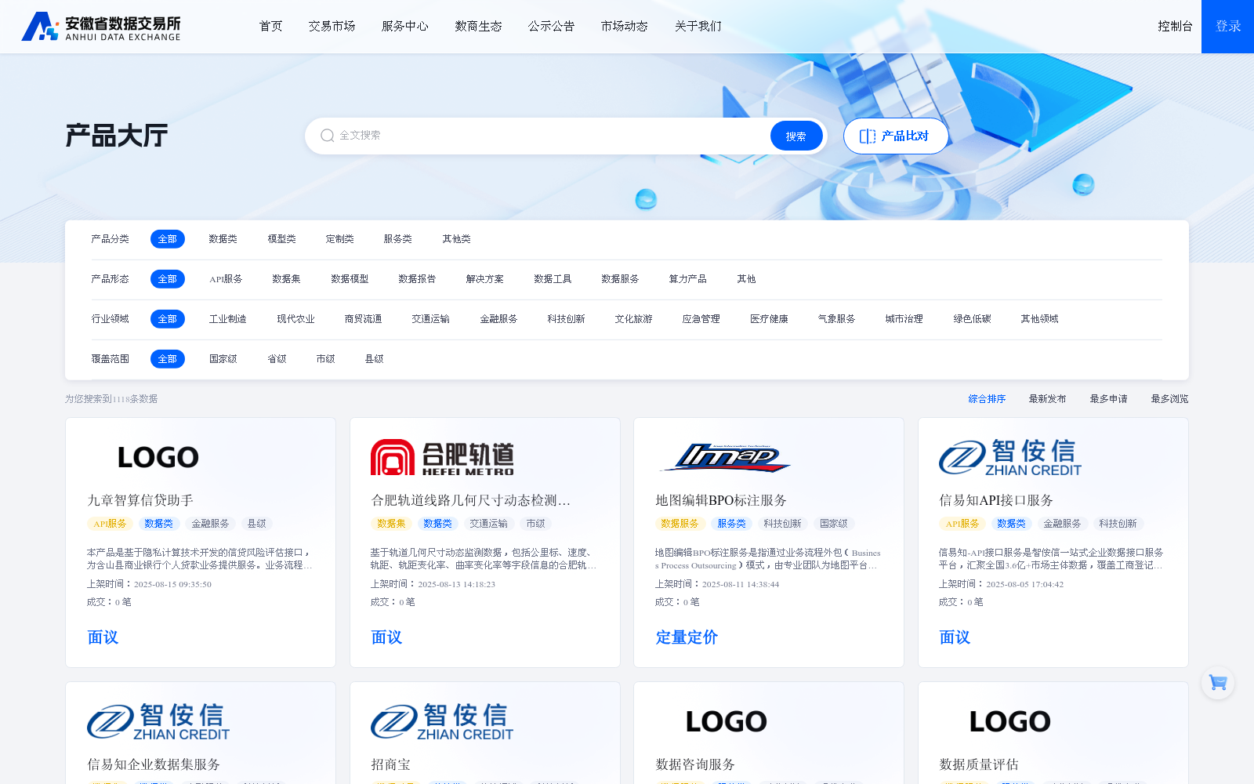Filter product form by API服务
Screen dimensions: 1254x784
tap(226, 279)
